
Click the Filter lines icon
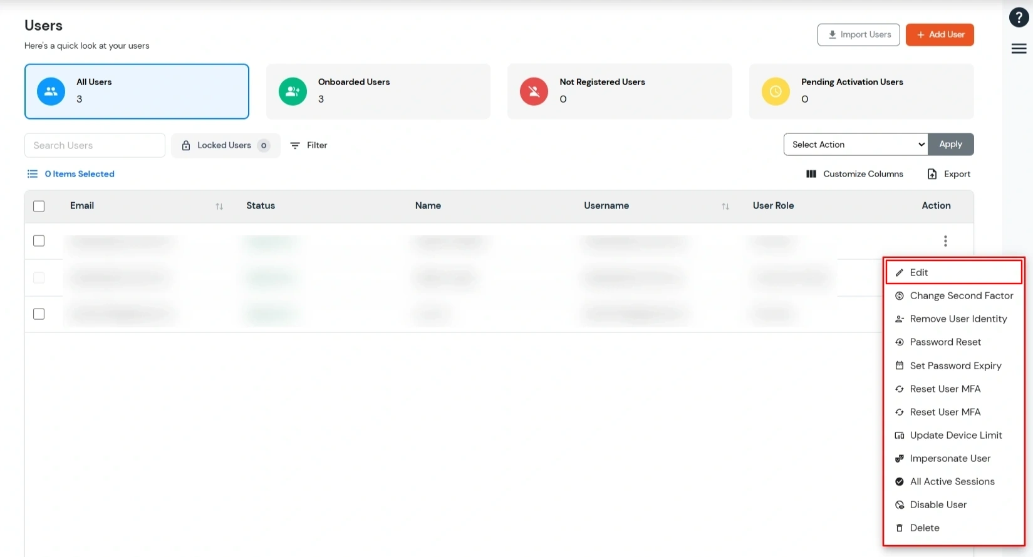pos(295,145)
